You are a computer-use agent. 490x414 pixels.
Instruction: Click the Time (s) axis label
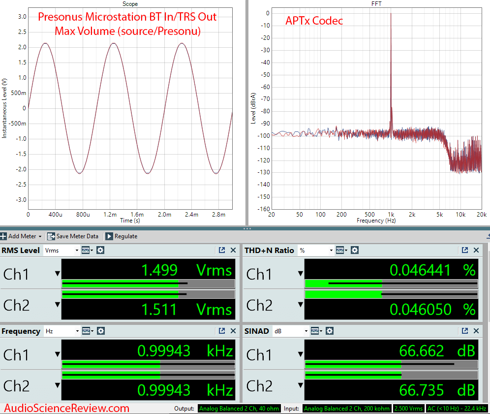pos(130,221)
